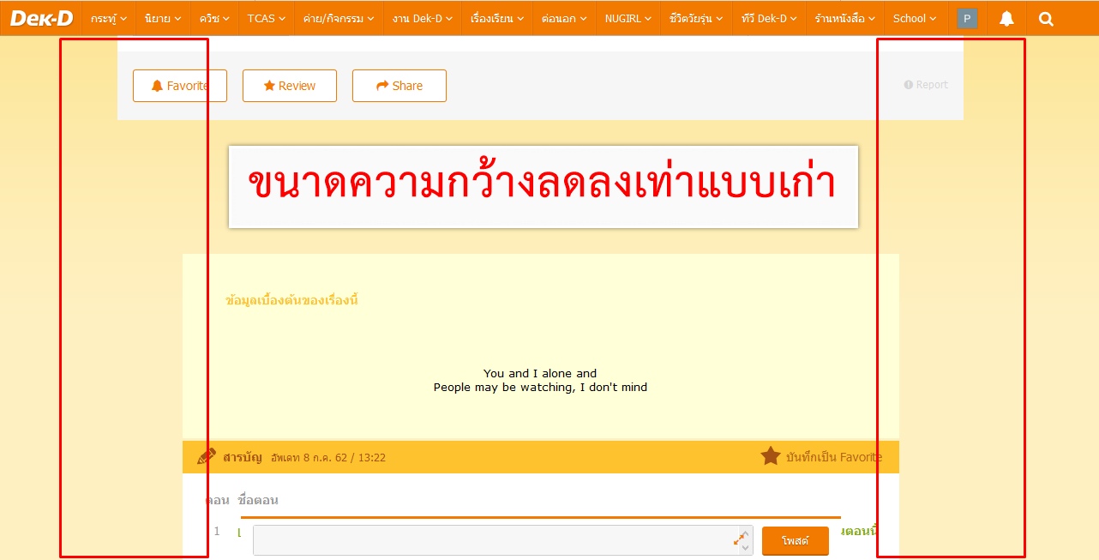1099x560 pixels.
Task: Expand the กระทู้ dropdown menu
Action: pos(109,18)
